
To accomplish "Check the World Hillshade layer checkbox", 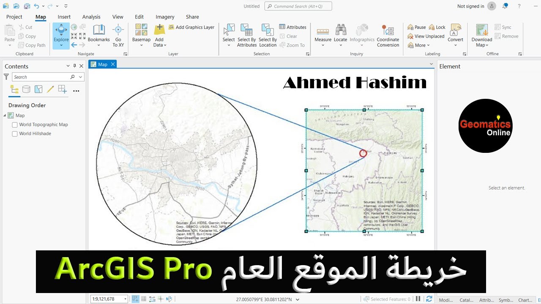I will (x=15, y=134).
